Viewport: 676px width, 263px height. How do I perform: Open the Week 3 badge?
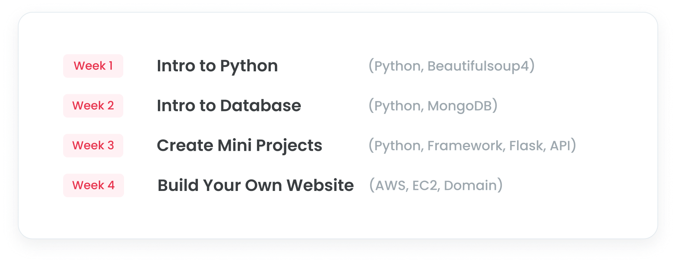tap(93, 145)
